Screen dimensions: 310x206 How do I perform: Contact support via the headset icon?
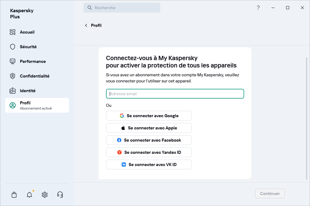(x=60, y=194)
